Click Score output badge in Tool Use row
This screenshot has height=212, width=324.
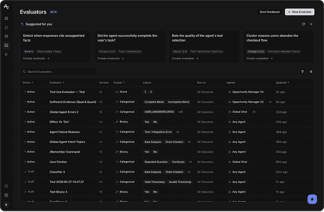coord(122,92)
